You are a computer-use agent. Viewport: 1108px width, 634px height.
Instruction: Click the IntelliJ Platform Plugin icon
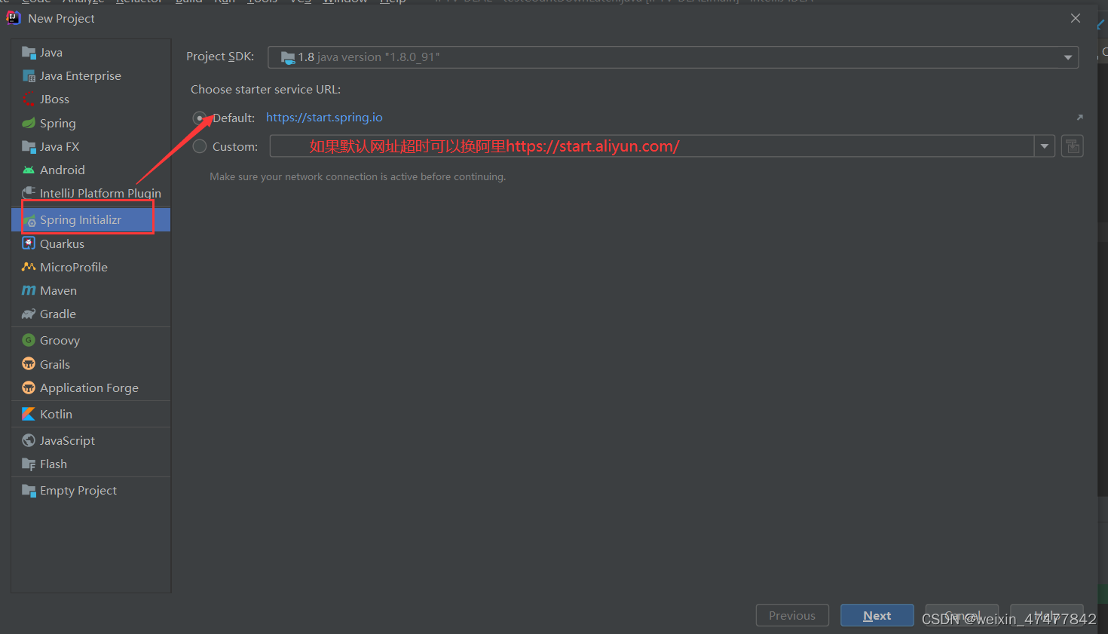pyautogui.click(x=29, y=193)
